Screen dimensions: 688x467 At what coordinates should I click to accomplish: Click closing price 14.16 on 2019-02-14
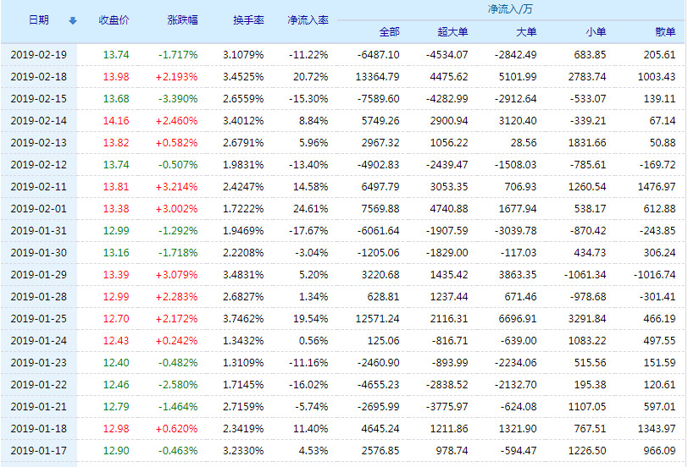tap(116, 120)
